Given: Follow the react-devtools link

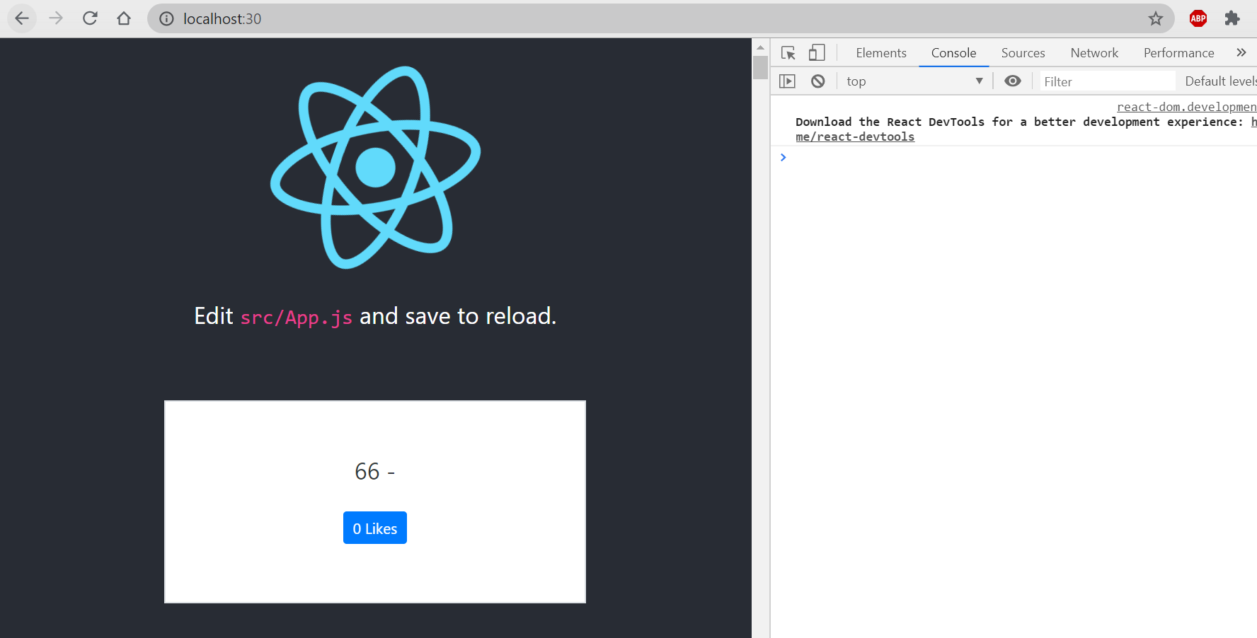Looking at the screenshot, I should pyautogui.click(x=855, y=137).
